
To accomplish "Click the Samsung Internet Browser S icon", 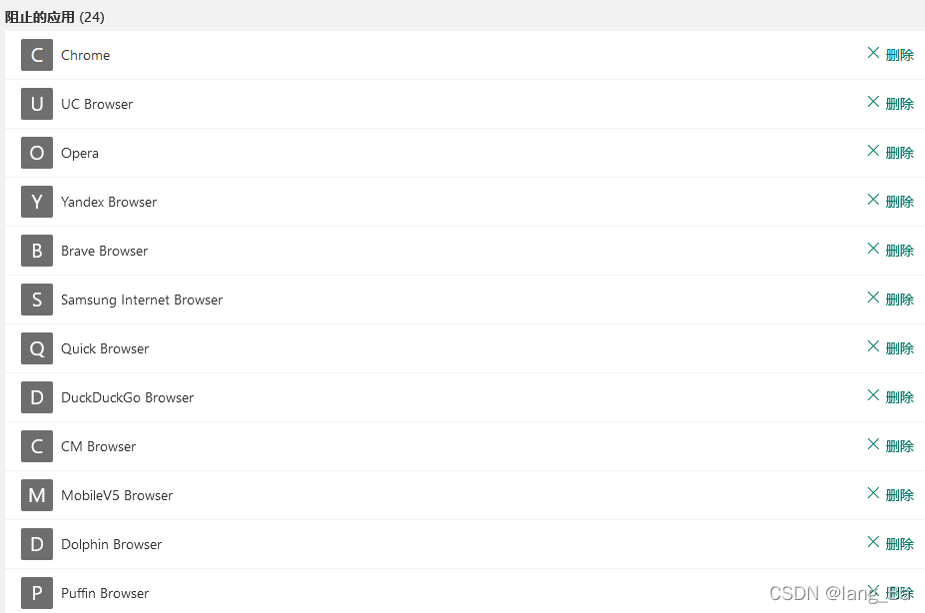I will pos(37,300).
